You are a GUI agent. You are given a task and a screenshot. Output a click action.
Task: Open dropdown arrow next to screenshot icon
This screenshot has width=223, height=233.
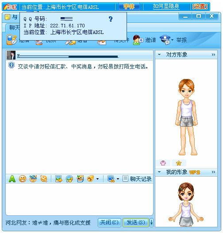pos(118,179)
